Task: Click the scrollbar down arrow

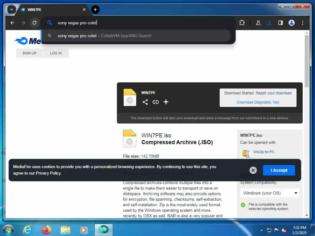Action: coord(307,215)
